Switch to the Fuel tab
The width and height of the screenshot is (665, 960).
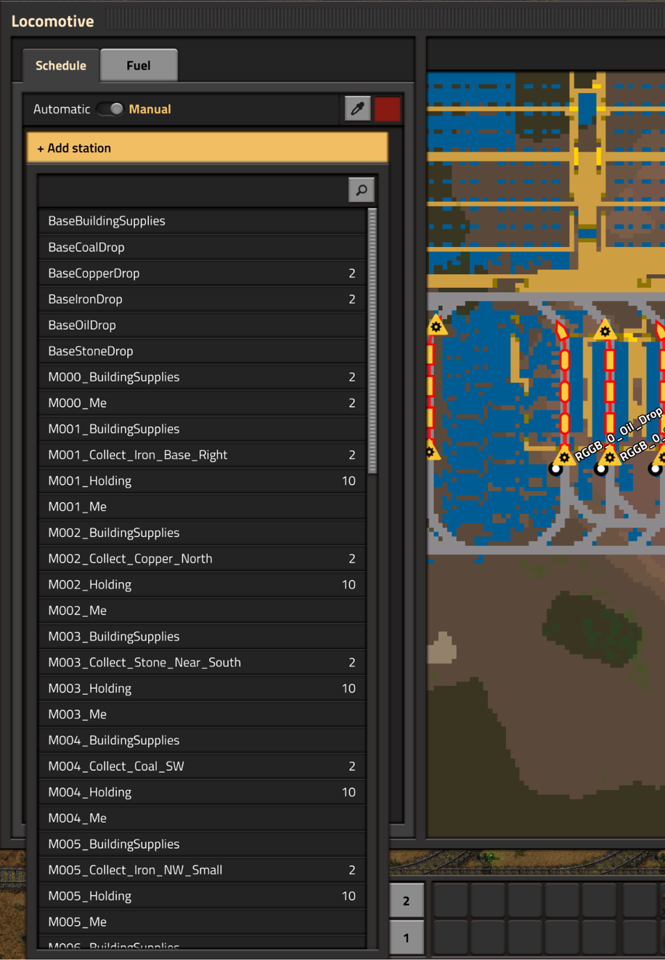click(x=138, y=65)
